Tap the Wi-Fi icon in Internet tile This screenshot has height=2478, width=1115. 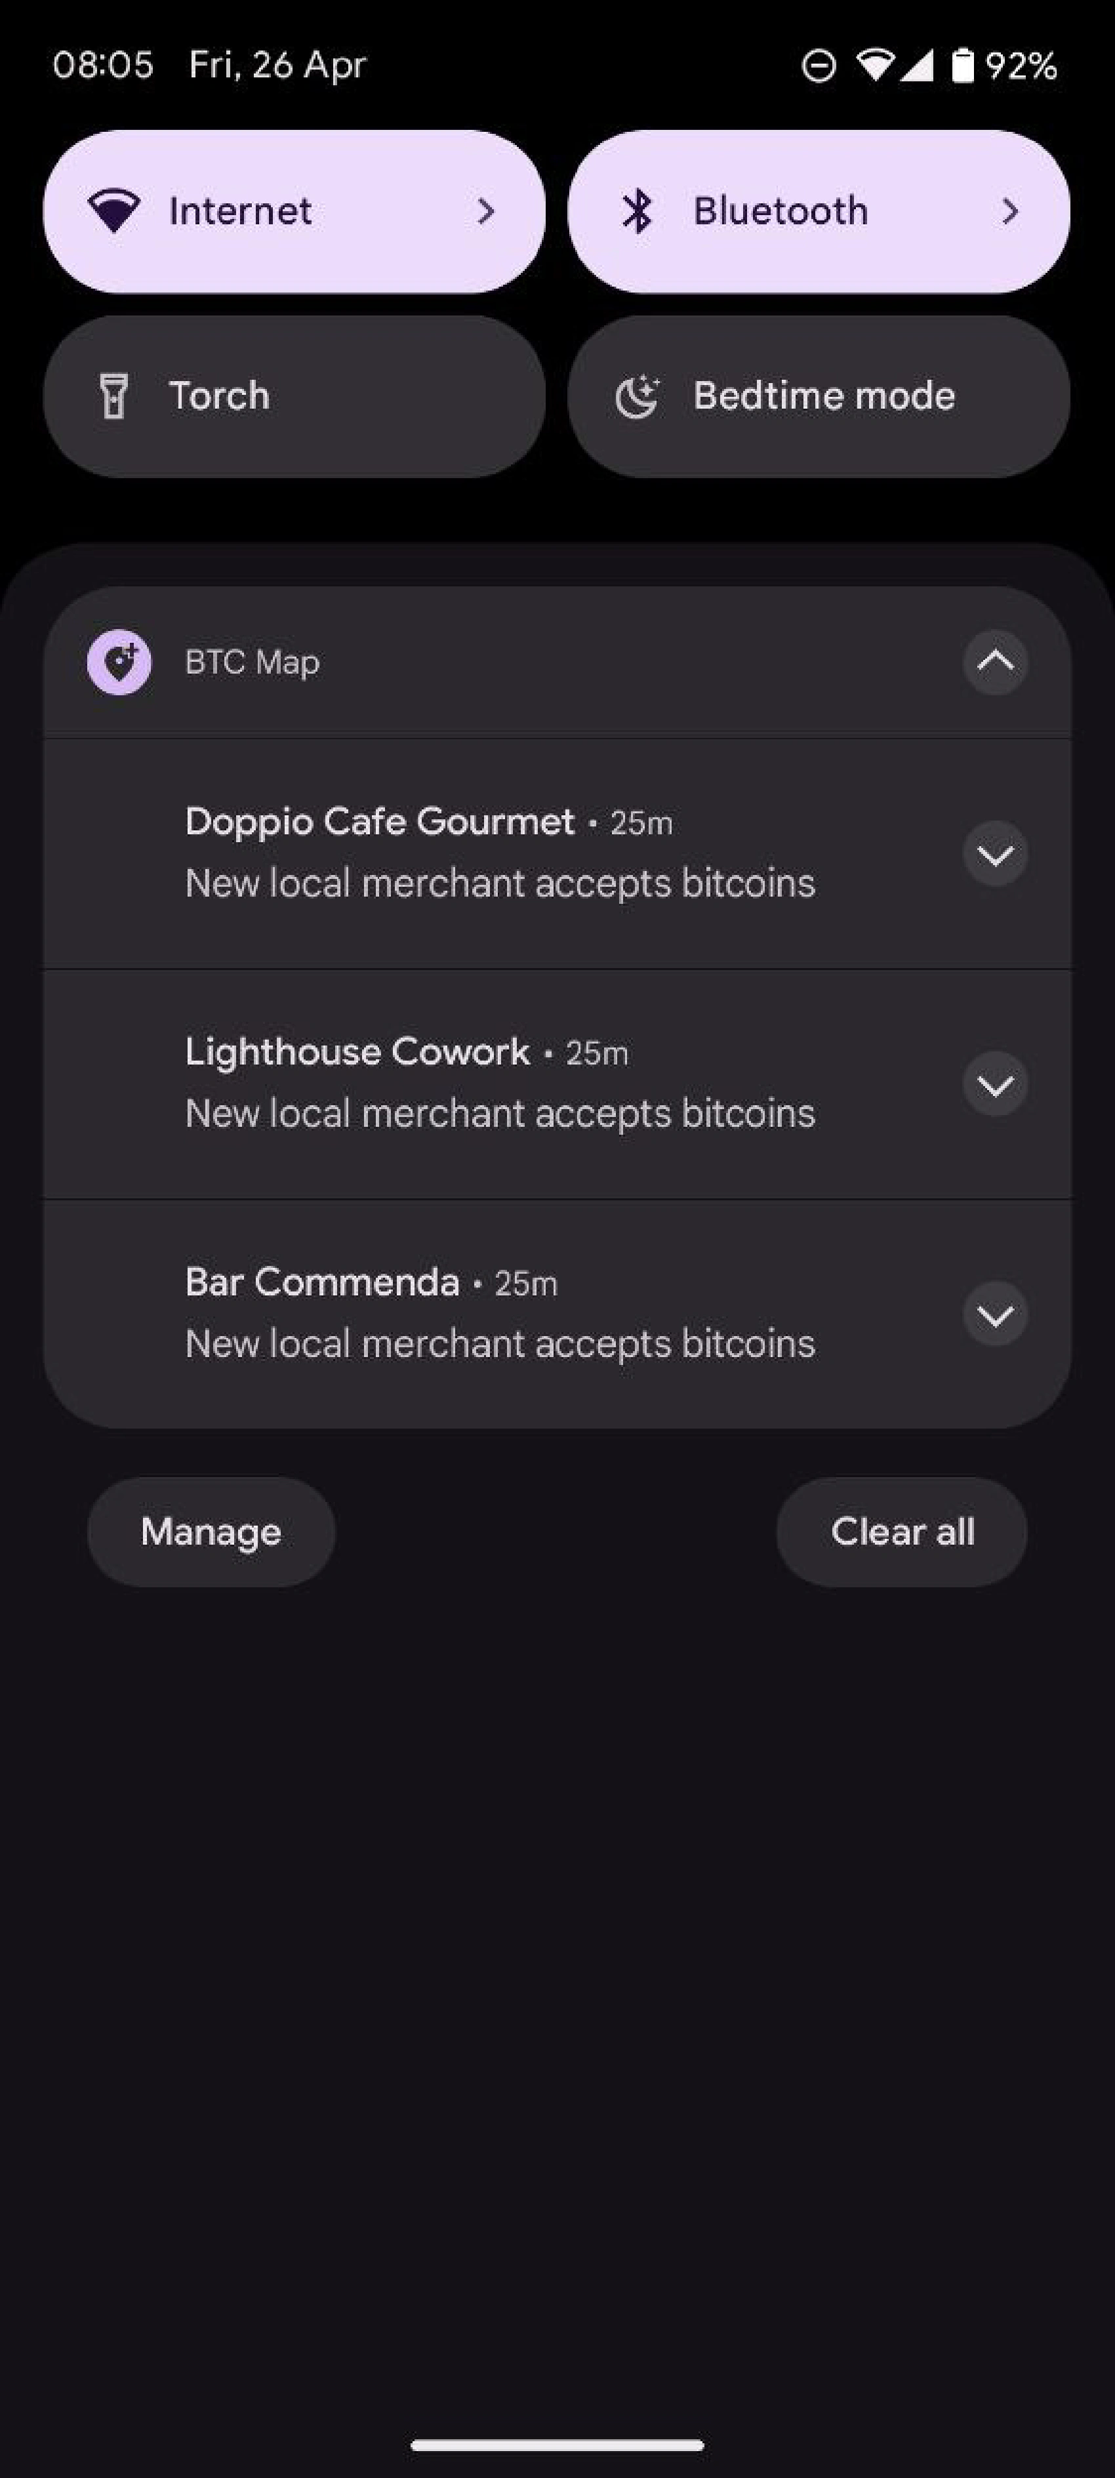coord(115,211)
